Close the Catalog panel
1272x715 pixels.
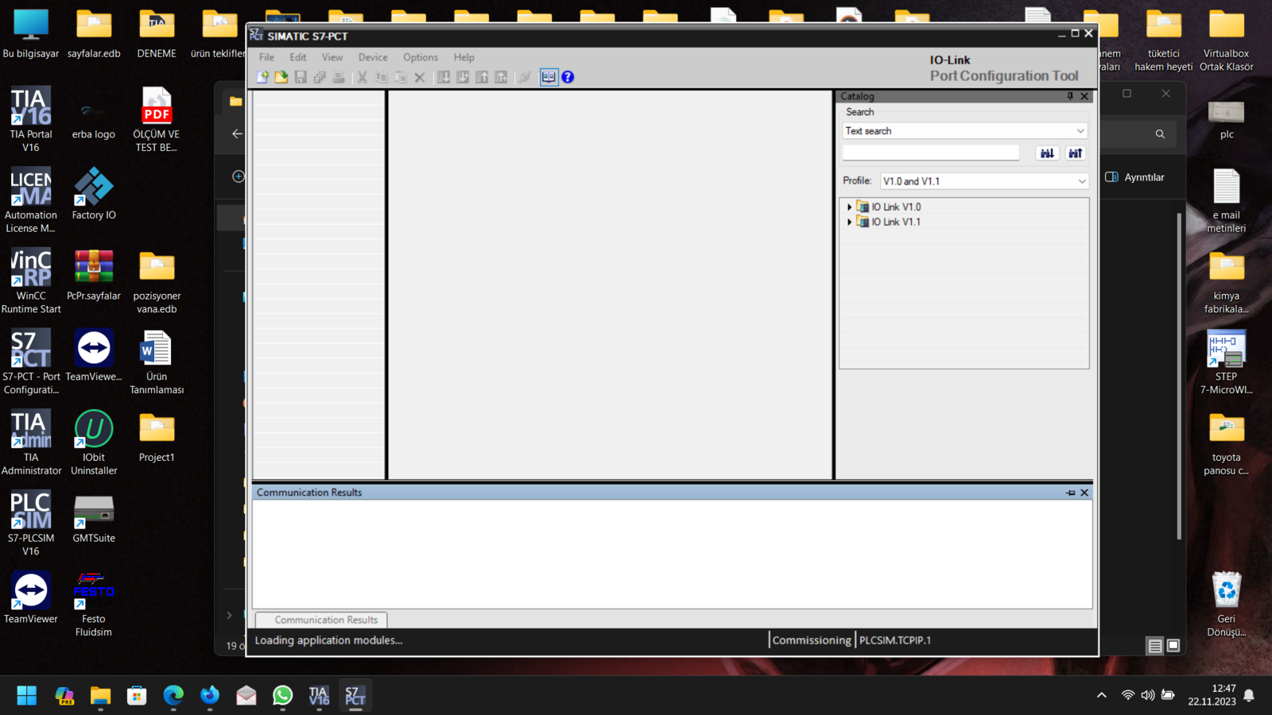click(x=1084, y=96)
